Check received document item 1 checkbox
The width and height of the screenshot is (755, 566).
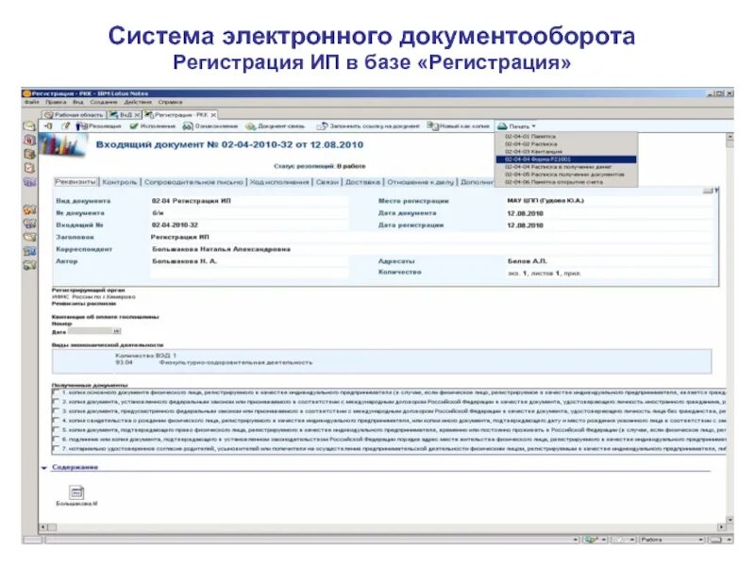pyautogui.click(x=57, y=392)
